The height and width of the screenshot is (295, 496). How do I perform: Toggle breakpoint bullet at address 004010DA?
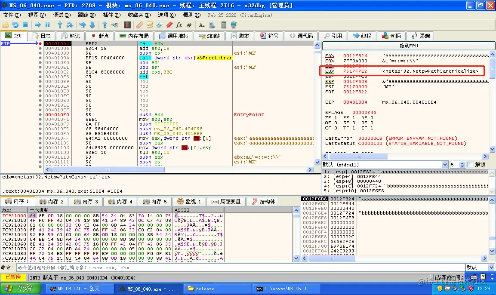coord(40,58)
